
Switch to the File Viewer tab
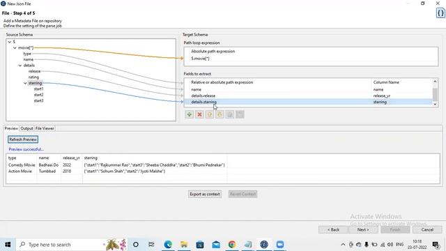click(45, 128)
